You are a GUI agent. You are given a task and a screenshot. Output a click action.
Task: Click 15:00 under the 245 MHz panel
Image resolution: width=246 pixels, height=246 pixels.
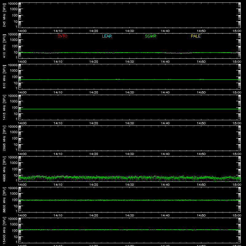(237, 31)
